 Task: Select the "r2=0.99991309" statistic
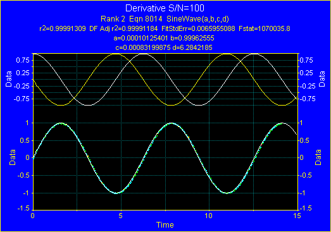63,28
